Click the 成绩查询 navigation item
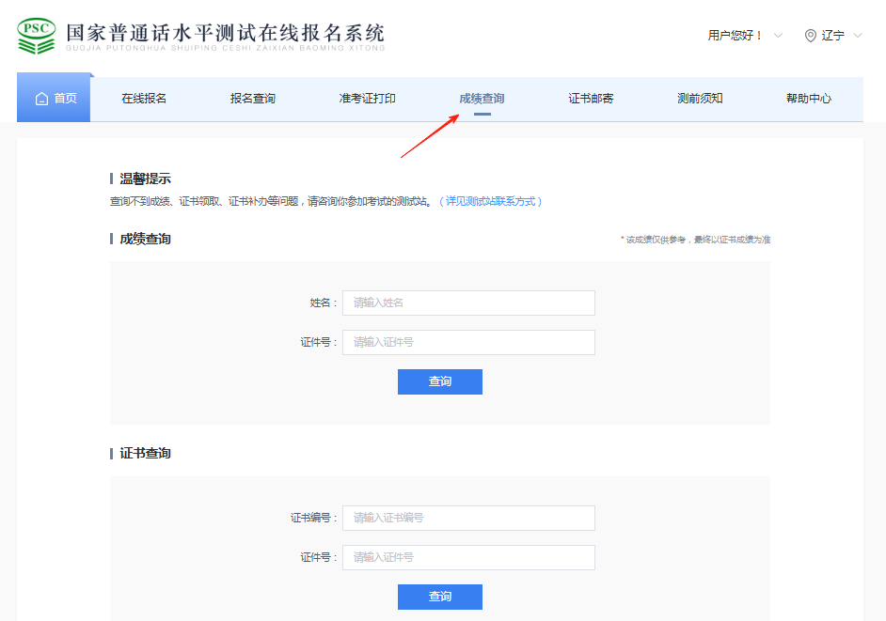The height and width of the screenshot is (621, 886). tap(482, 98)
